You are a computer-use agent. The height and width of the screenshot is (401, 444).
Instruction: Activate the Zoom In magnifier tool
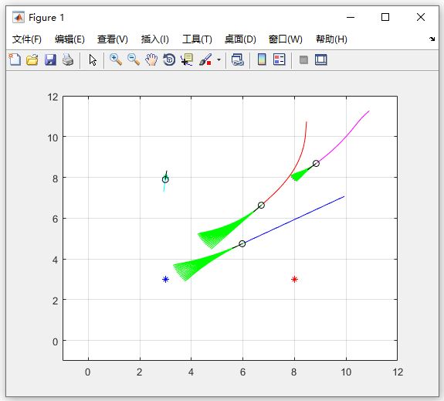pos(116,59)
